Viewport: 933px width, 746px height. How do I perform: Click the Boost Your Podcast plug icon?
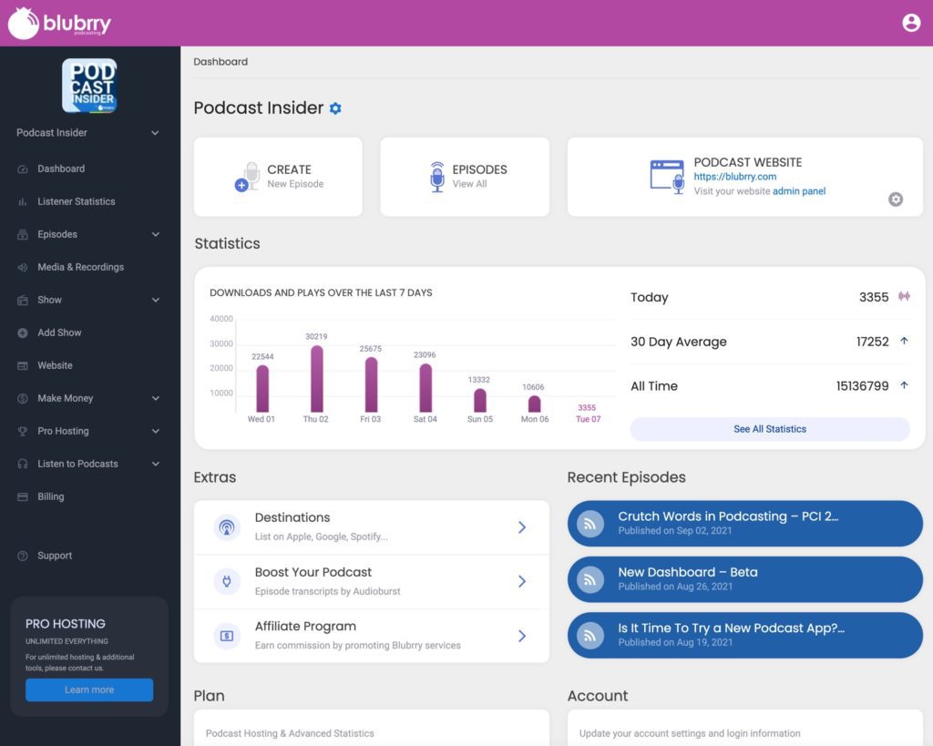click(227, 581)
